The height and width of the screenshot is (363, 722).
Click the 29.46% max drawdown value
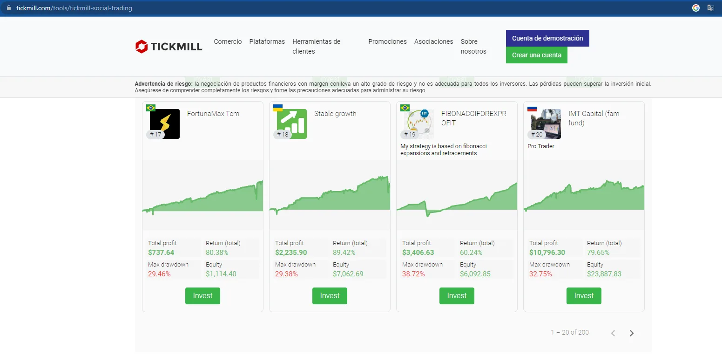[159, 274]
